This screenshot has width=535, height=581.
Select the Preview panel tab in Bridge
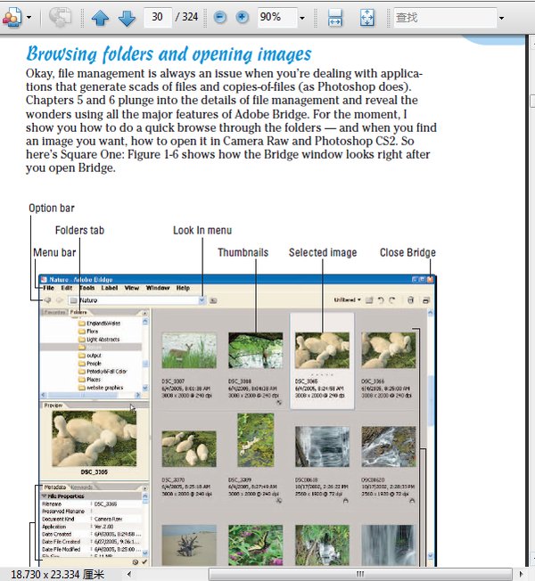tap(53, 405)
